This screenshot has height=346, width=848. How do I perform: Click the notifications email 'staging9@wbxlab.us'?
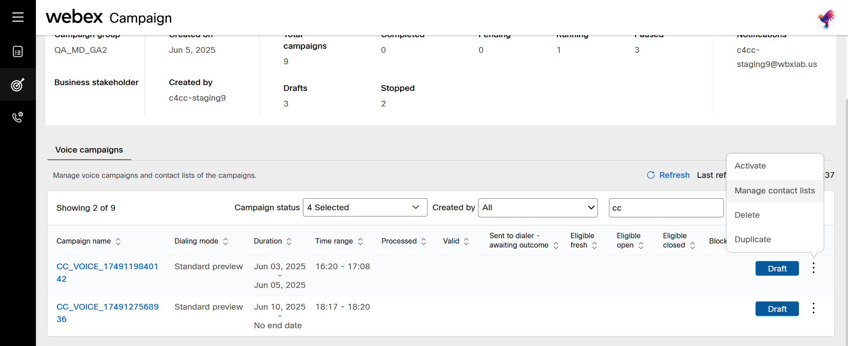[777, 64]
